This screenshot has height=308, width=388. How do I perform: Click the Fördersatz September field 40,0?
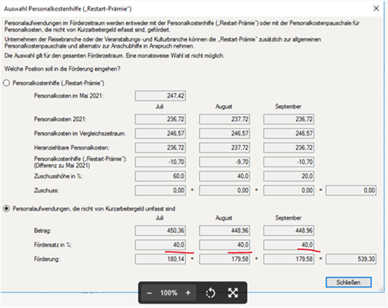[289, 245]
